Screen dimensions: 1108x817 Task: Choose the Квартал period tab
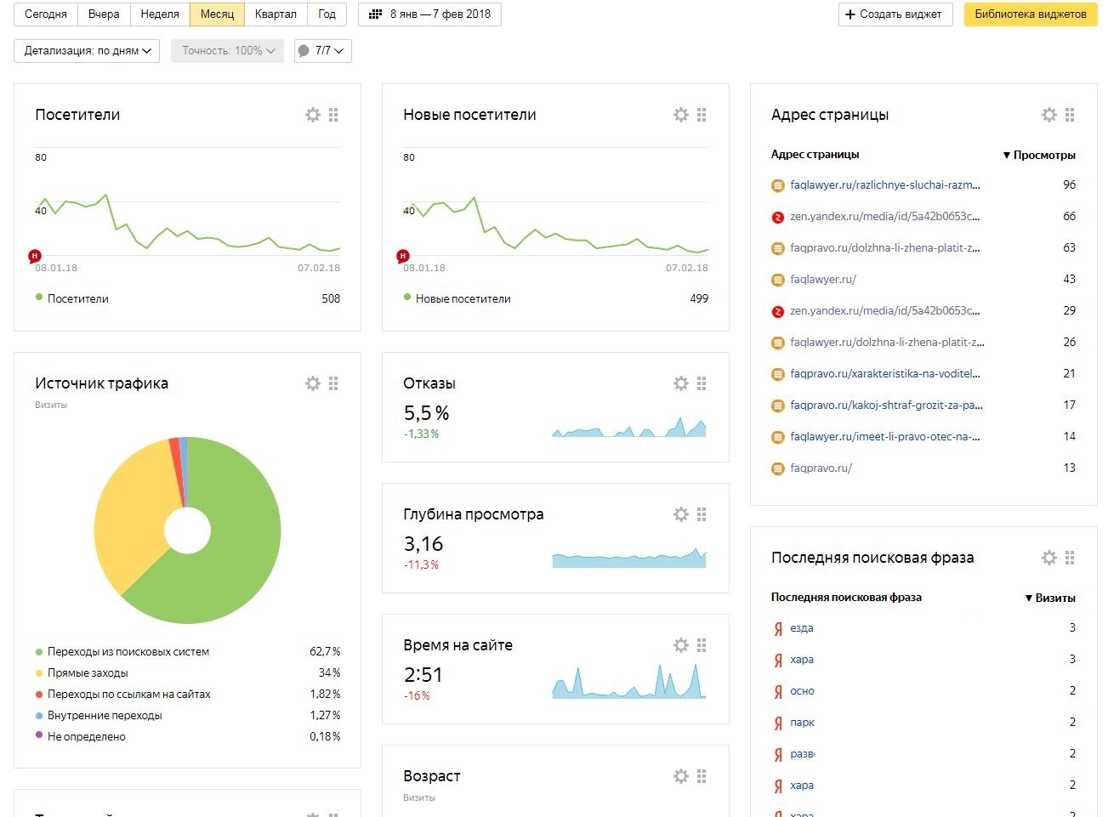(276, 14)
